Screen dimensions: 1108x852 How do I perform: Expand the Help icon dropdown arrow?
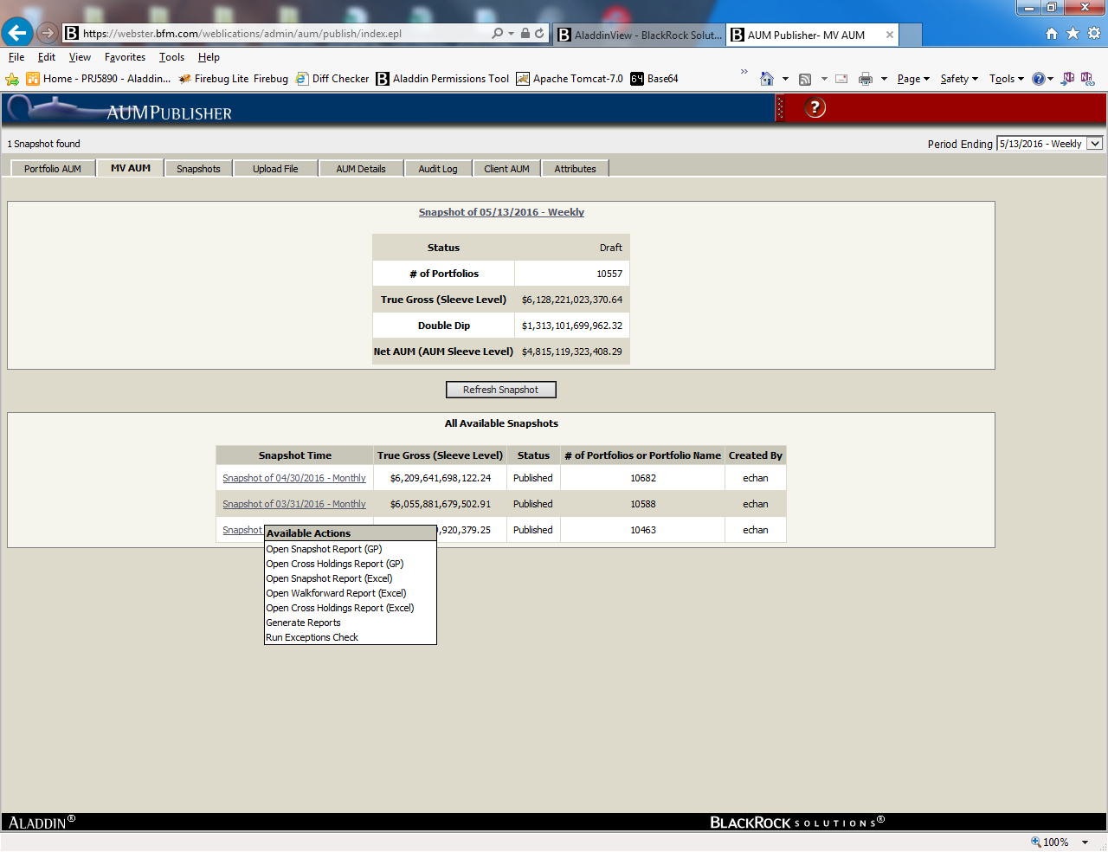(x=1050, y=79)
